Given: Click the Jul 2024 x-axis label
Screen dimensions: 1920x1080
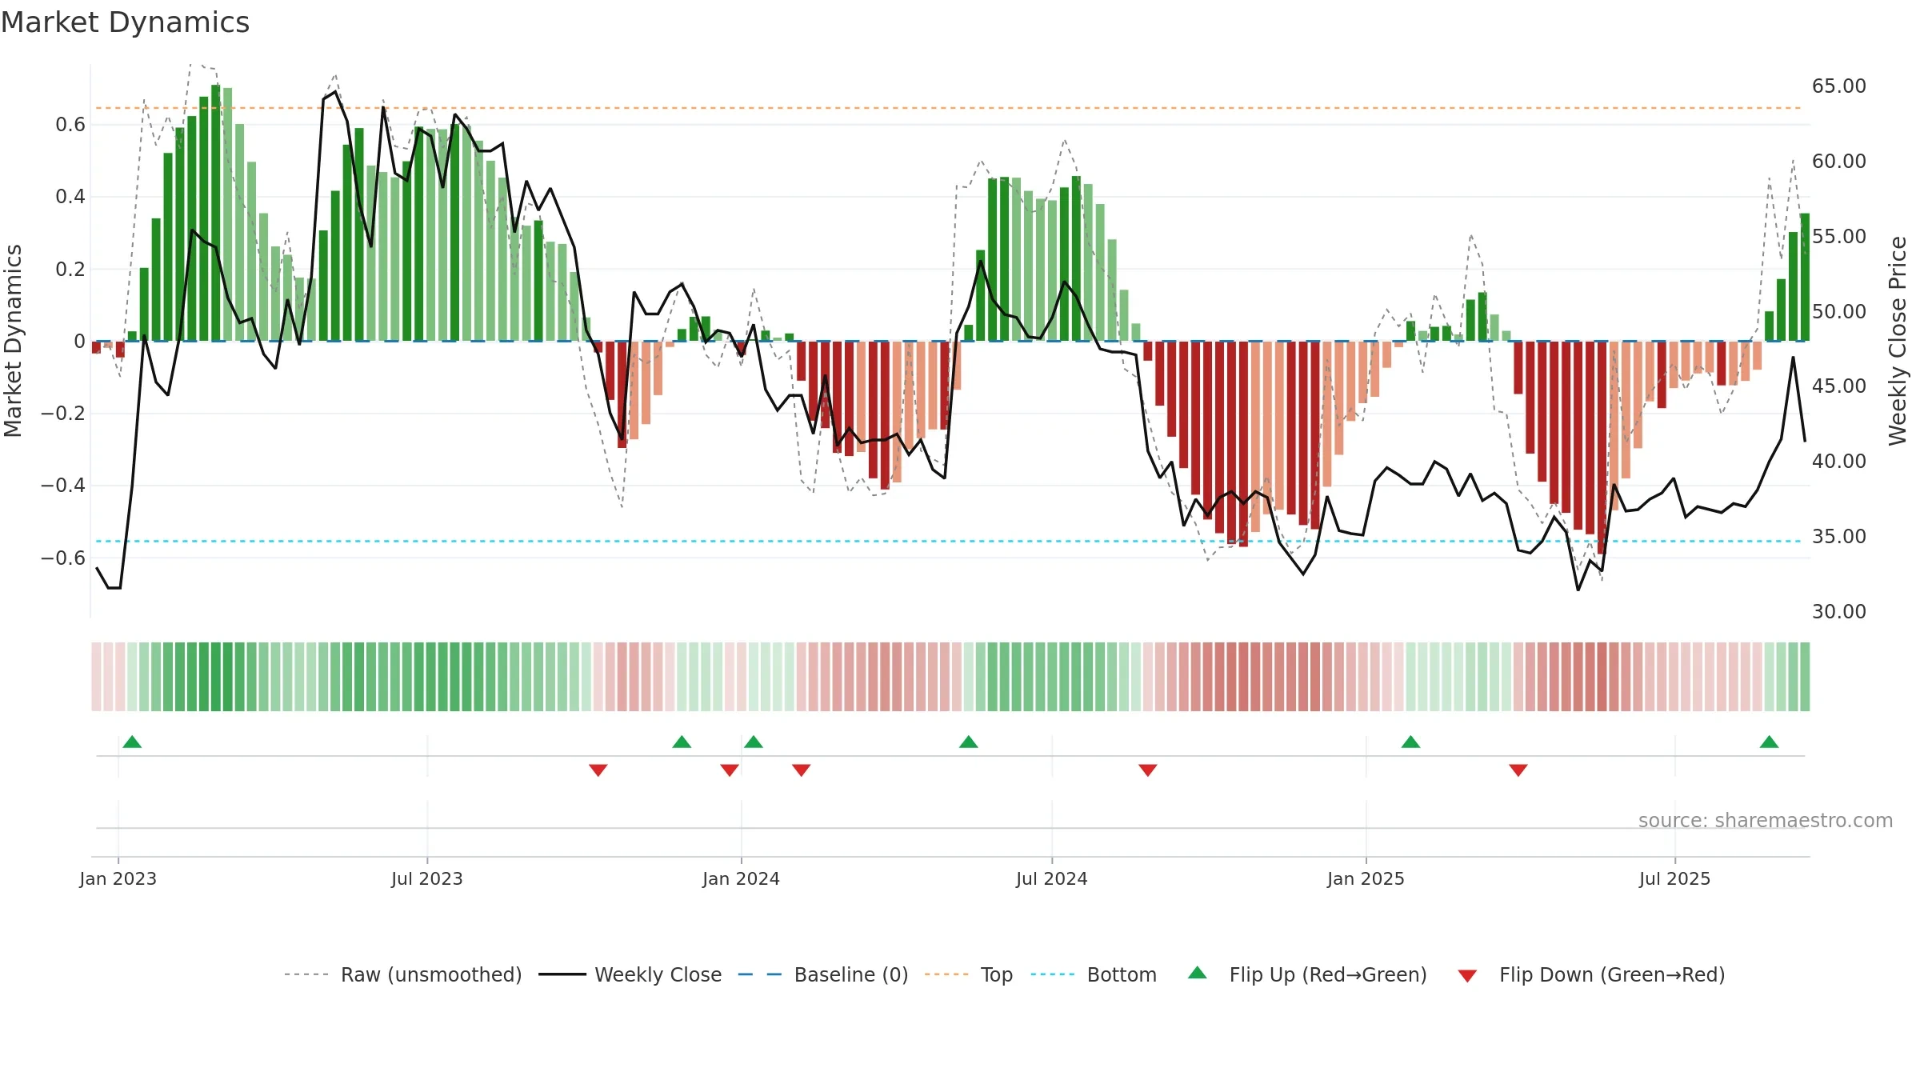Looking at the screenshot, I should (1052, 878).
